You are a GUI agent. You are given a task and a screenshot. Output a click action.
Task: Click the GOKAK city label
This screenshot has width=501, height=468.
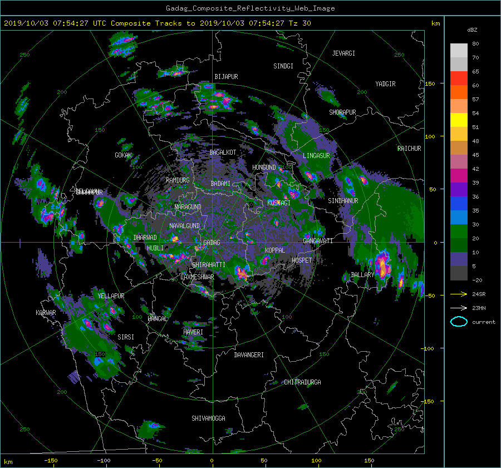(x=123, y=155)
